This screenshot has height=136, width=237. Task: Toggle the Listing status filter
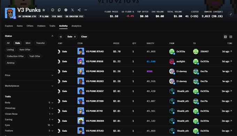(x=10, y=50)
